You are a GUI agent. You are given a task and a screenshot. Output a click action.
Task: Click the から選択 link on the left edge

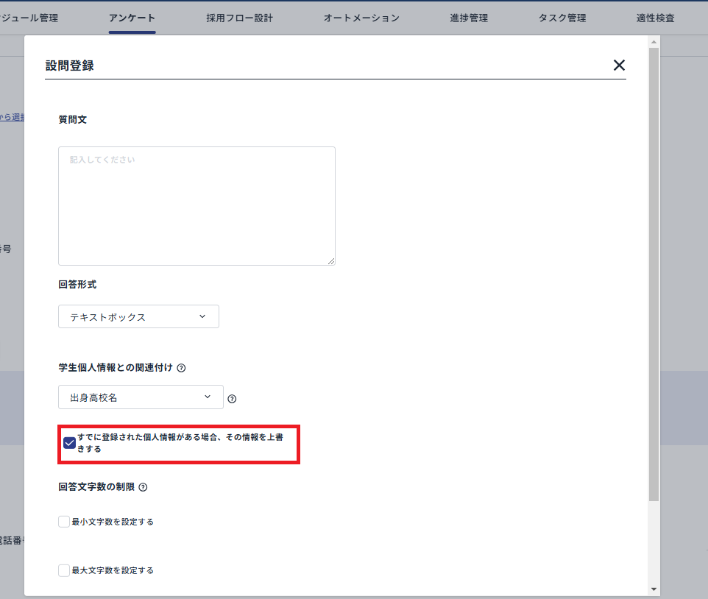point(10,118)
